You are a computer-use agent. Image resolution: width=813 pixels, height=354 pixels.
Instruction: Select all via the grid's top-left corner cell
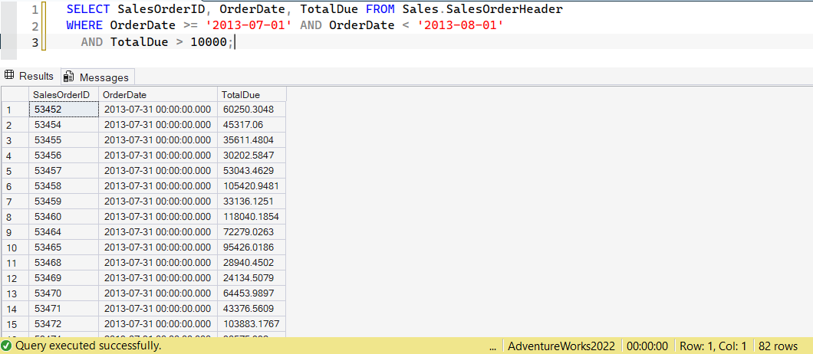click(15, 95)
